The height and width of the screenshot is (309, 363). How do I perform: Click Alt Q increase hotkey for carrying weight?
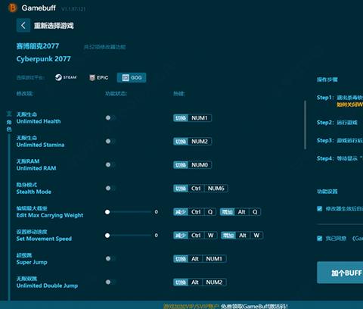[240, 212]
